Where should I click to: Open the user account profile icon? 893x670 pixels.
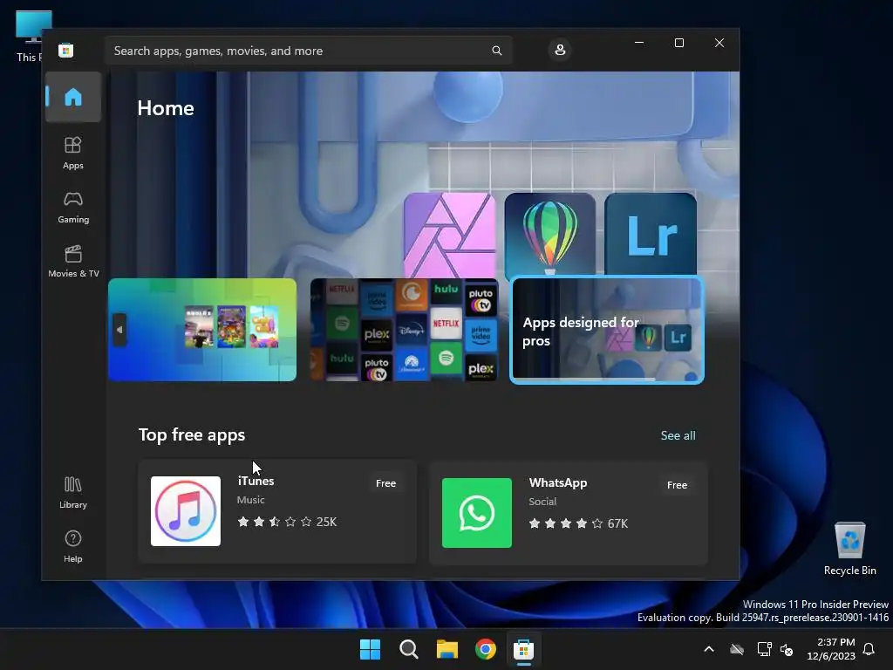pos(560,50)
